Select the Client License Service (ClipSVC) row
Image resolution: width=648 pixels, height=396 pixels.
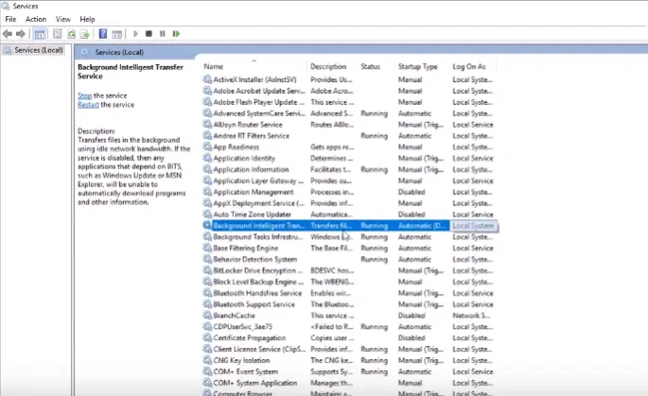(349, 349)
